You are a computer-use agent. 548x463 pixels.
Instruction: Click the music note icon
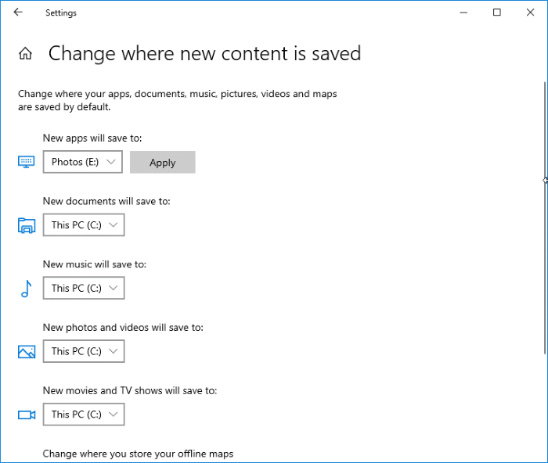coord(26,289)
